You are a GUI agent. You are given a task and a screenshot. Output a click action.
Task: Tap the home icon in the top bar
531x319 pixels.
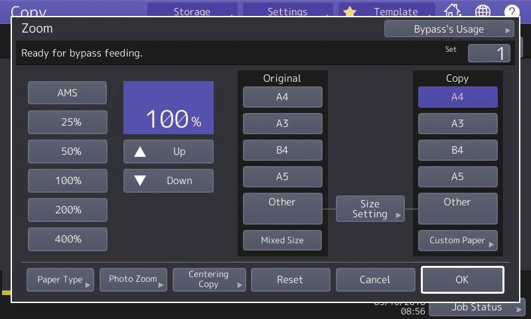(453, 11)
